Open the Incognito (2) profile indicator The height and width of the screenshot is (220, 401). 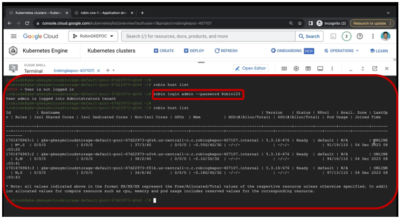[x=331, y=23]
